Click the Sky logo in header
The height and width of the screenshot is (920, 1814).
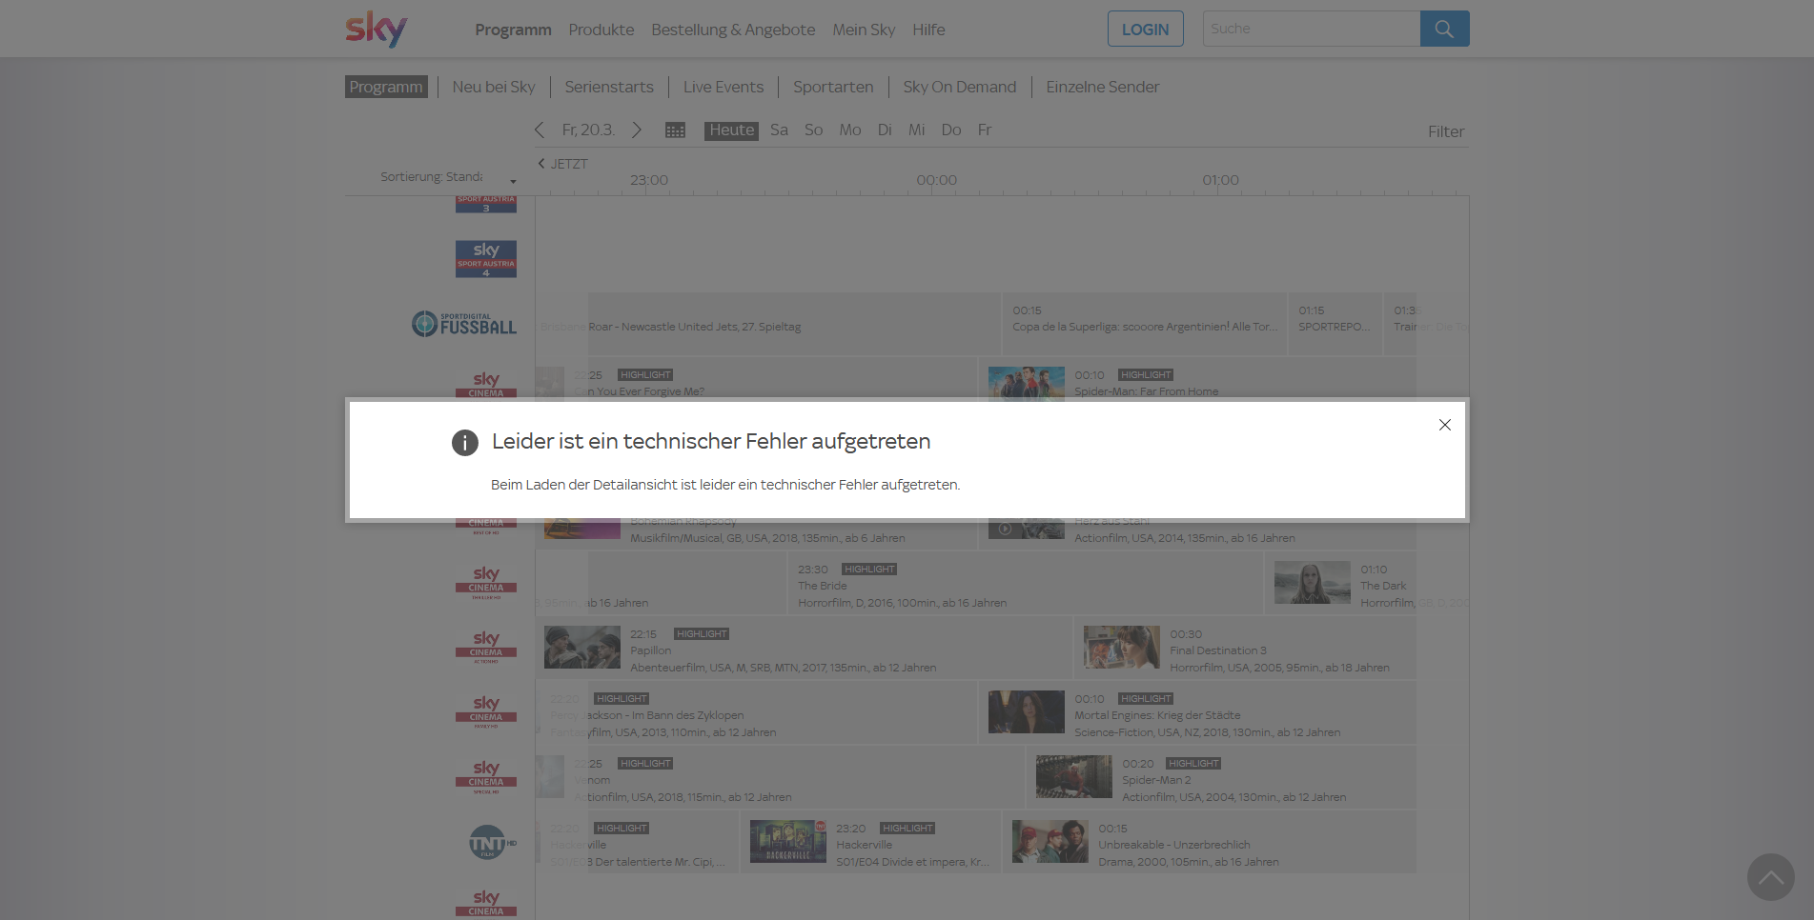376,29
